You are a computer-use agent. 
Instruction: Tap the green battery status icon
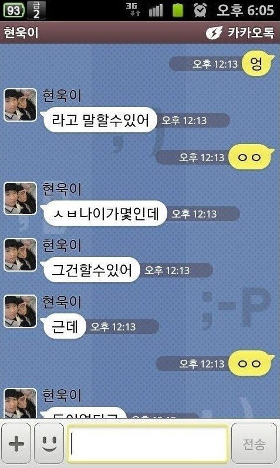(x=178, y=10)
